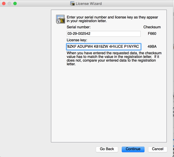Viewport: 174px width, 157px height.
Task: Click the Continue button
Action: pyautogui.click(x=133, y=149)
